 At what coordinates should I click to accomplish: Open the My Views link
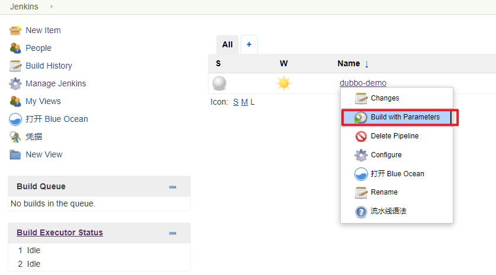[43, 101]
